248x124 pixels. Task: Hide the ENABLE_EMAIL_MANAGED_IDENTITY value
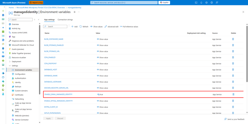coord(100,95)
